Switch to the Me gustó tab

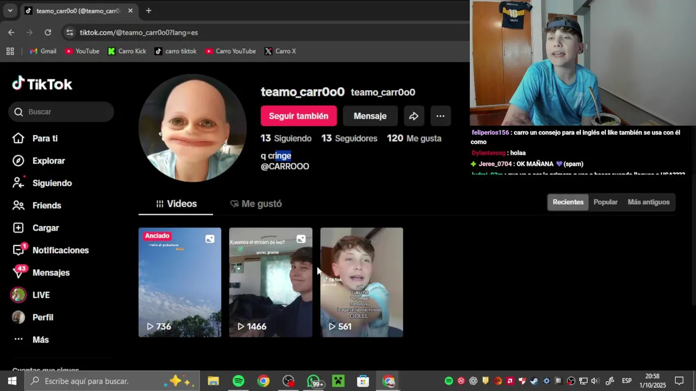[256, 204]
